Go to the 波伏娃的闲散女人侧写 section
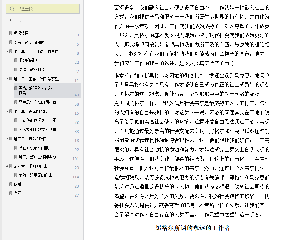Viewport: 284px width, 240px height. click(x=37, y=129)
